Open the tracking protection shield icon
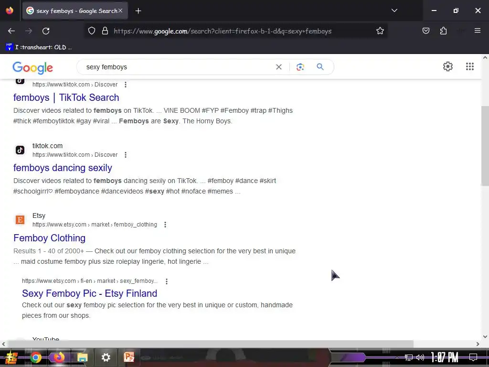The image size is (489, 367). (91, 31)
